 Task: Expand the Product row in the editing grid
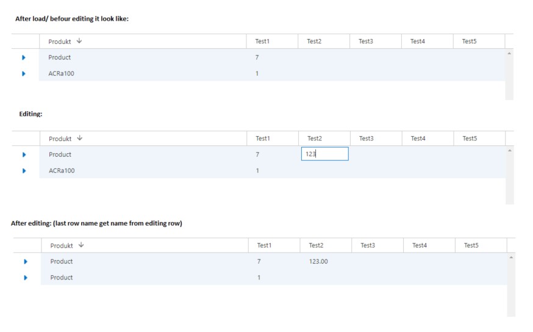click(24, 154)
